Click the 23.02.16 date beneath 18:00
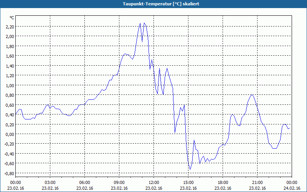This screenshot has height=192, width=307. click(223, 188)
